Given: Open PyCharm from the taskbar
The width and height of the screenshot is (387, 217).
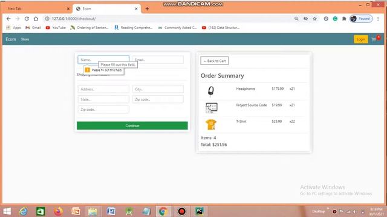Looking at the screenshot, I should 200,212.
